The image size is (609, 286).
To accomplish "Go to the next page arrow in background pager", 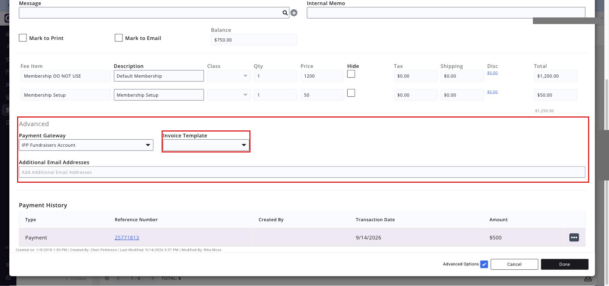I will coord(152,278).
